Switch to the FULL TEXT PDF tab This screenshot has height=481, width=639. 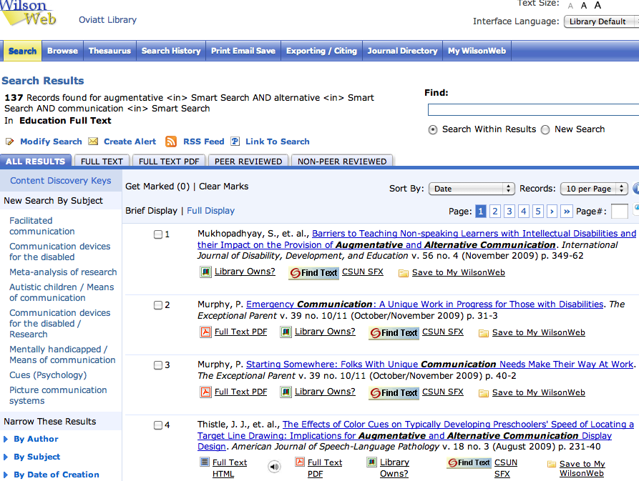click(x=169, y=161)
